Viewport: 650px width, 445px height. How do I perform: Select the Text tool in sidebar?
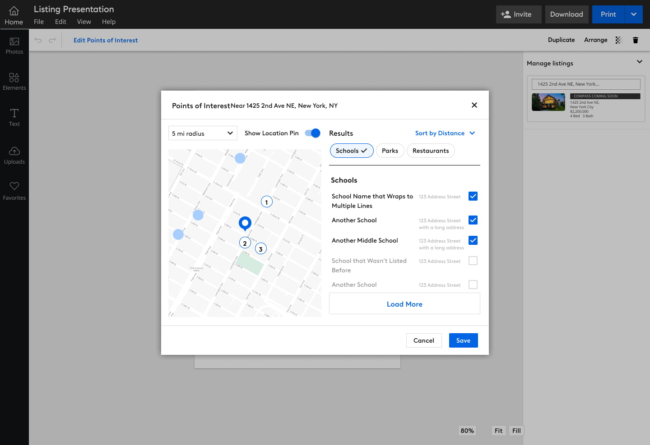pos(14,117)
